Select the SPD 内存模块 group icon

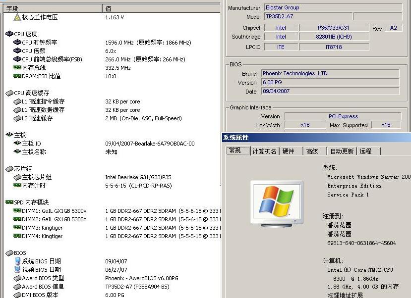(9, 202)
